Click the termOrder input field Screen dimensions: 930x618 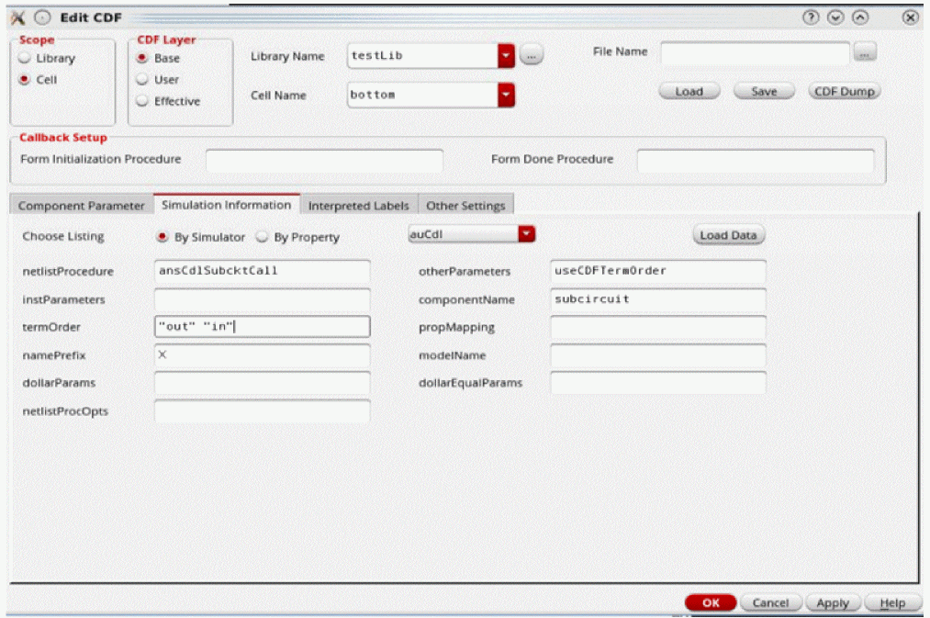(262, 327)
